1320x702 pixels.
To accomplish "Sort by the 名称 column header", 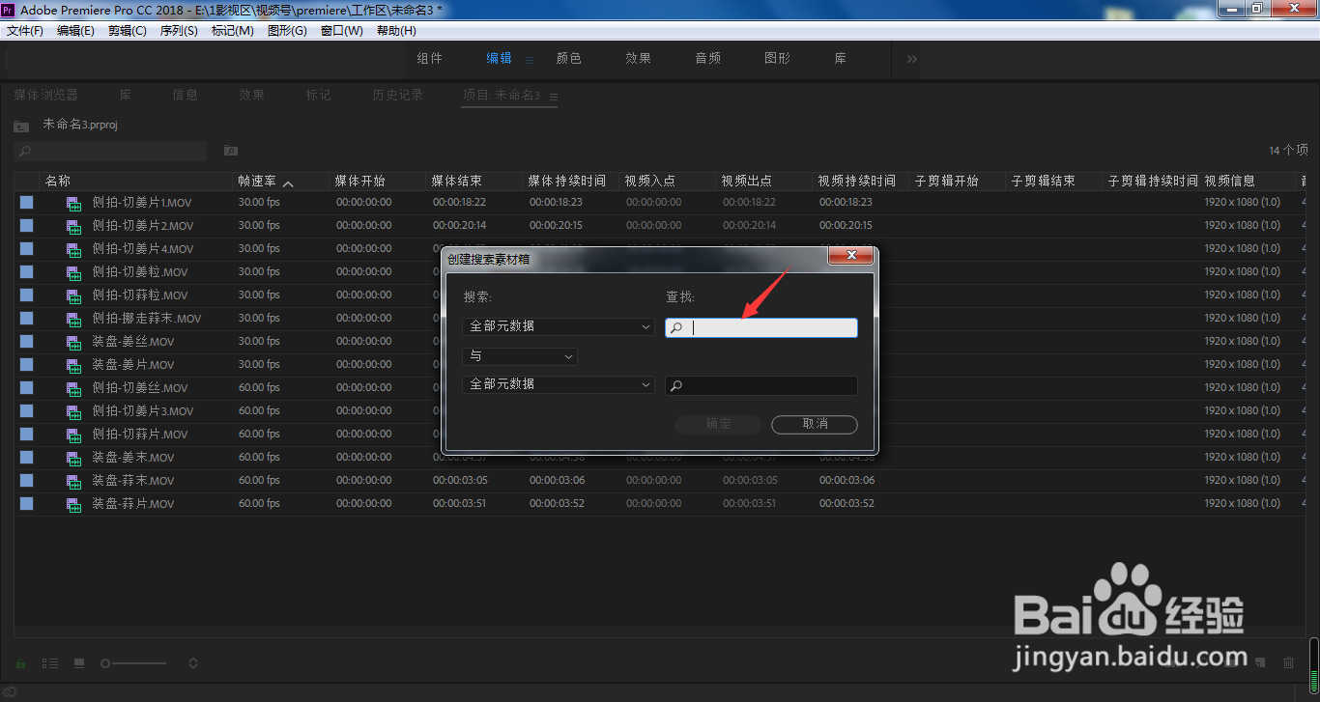I will [58, 182].
